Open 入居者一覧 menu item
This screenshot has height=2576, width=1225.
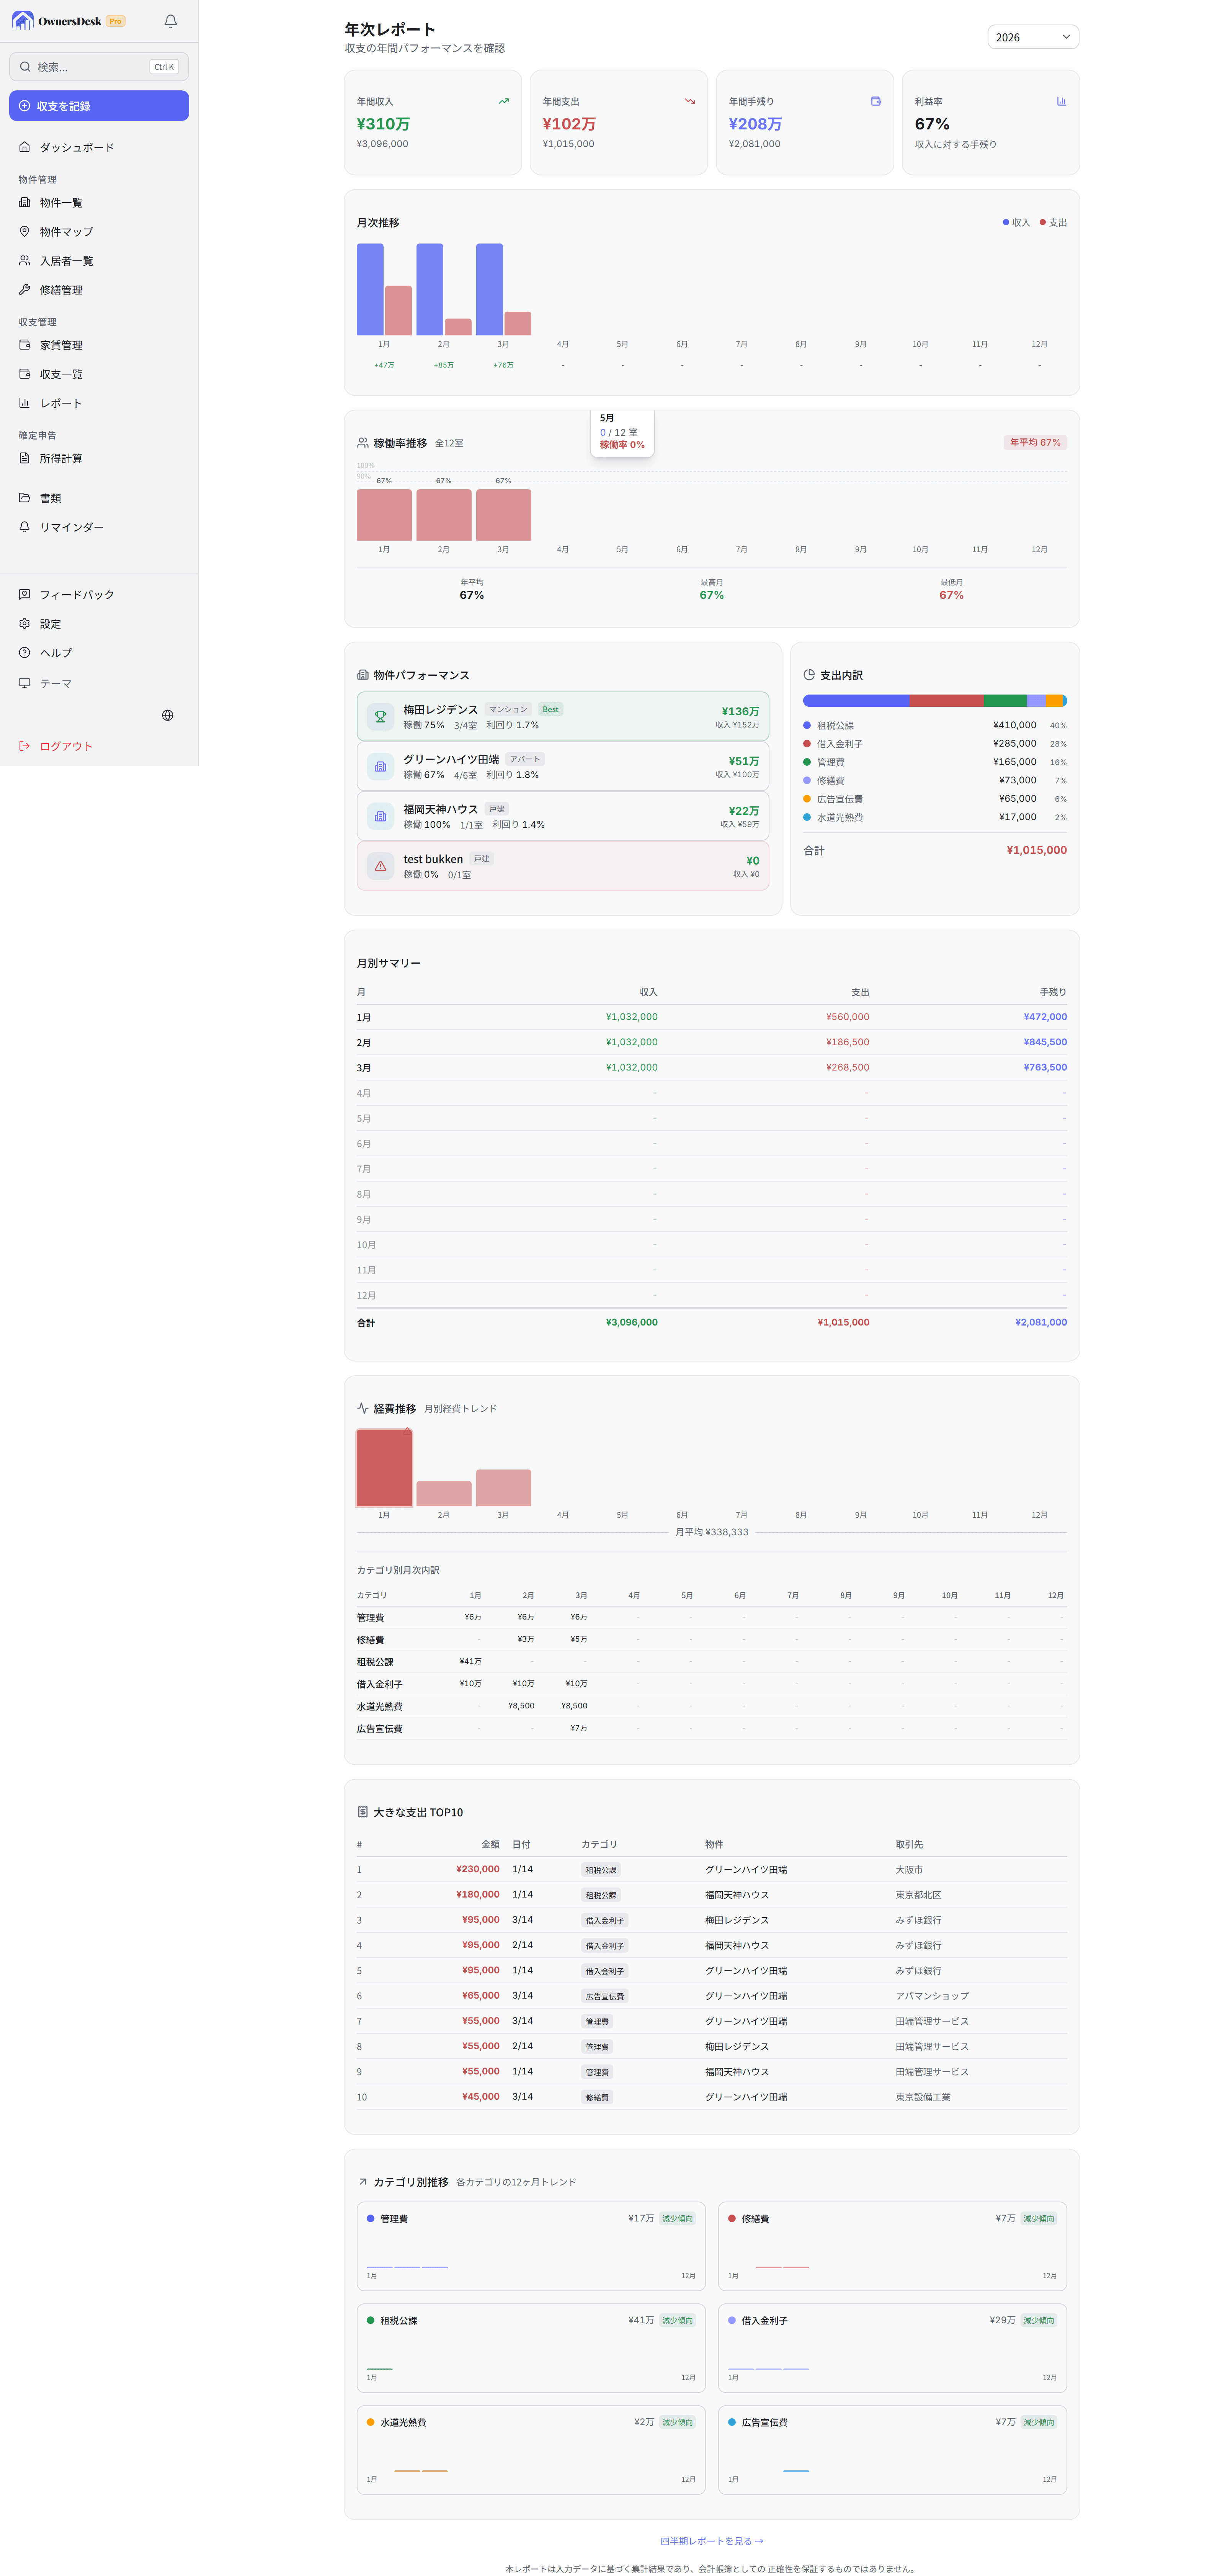99,260
